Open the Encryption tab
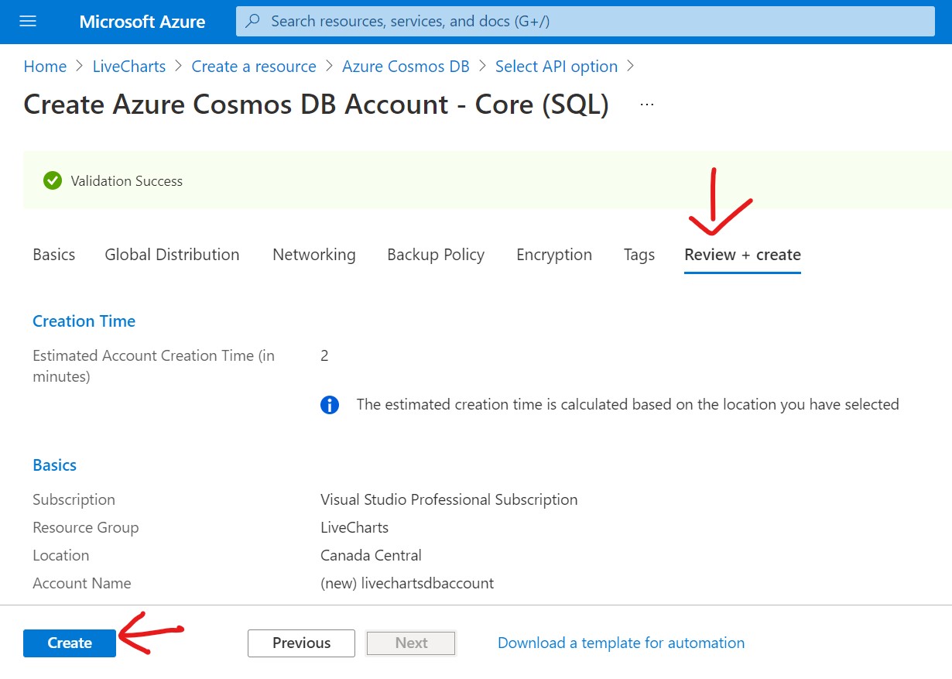Image resolution: width=952 pixels, height=679 pixels. (554, 255)
